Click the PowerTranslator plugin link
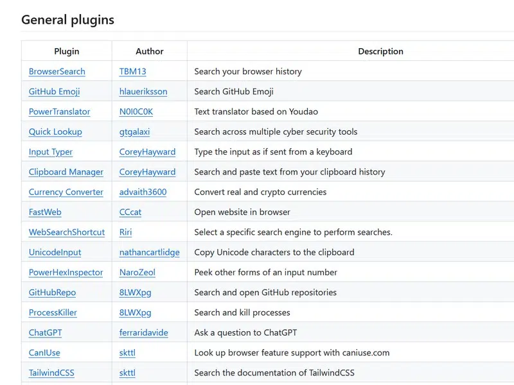 coord(59,112)
